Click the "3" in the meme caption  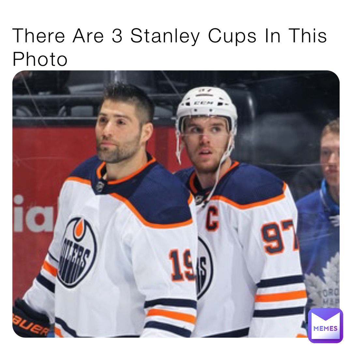pyautogui.click(x=117, y=36)
